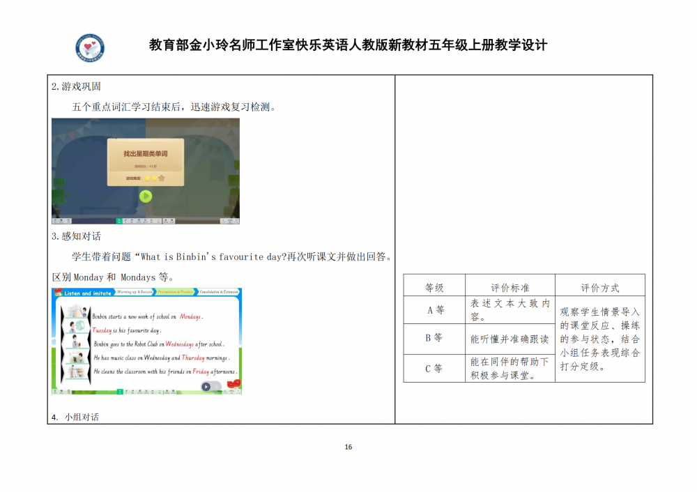The width and height of the screenshot is (697, 492).
Task: Click the line 区别 Monday 和 Mondays 等
Action: (113, 277)
